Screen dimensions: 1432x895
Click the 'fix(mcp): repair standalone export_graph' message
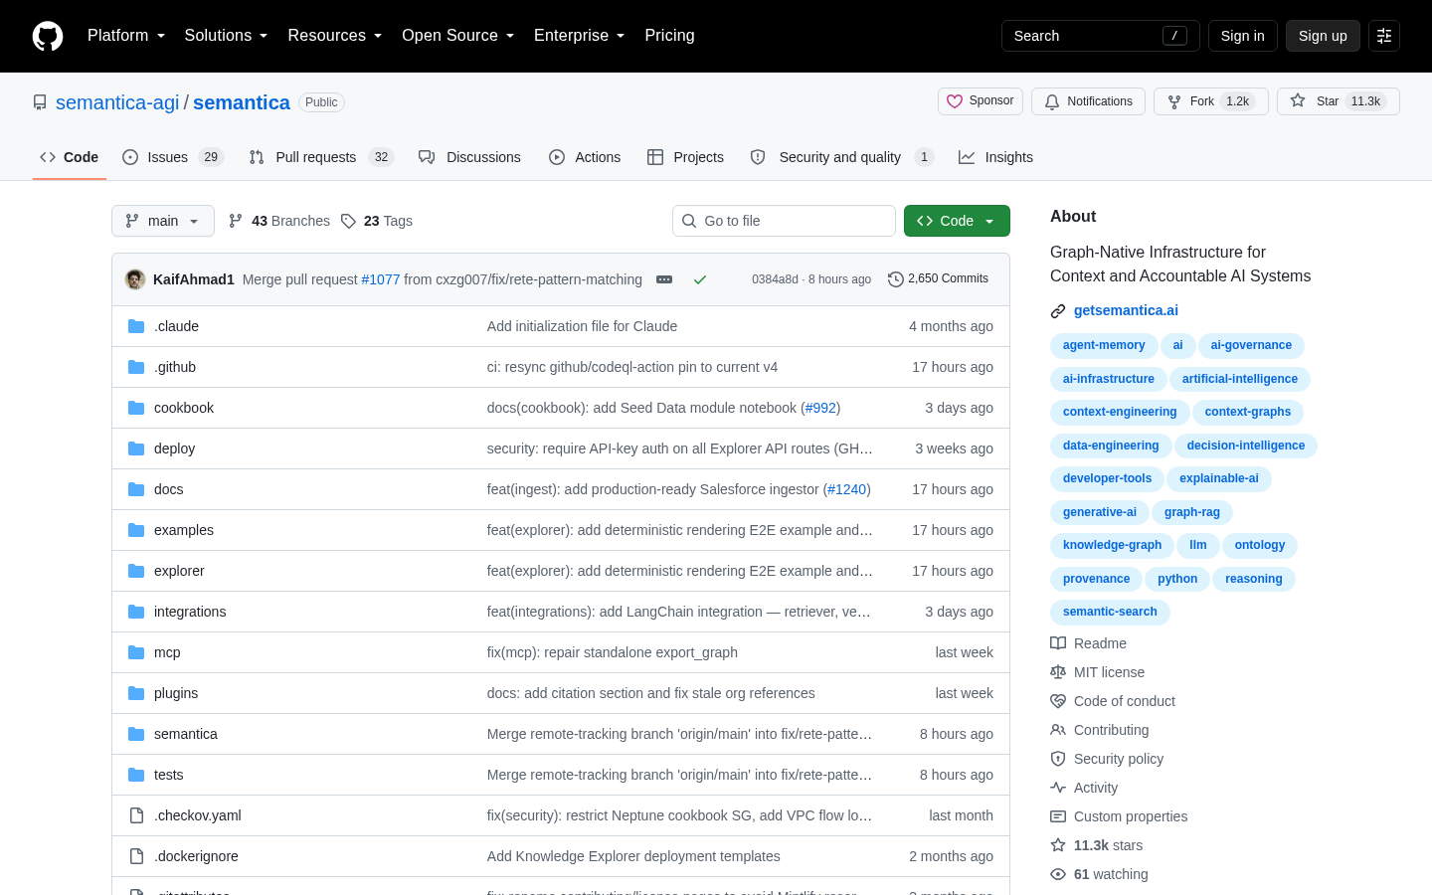click(613, 652)
